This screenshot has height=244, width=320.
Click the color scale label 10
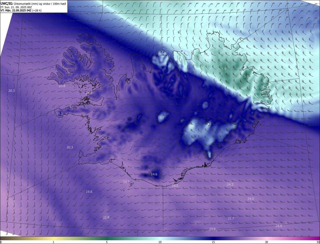(160, 242)
